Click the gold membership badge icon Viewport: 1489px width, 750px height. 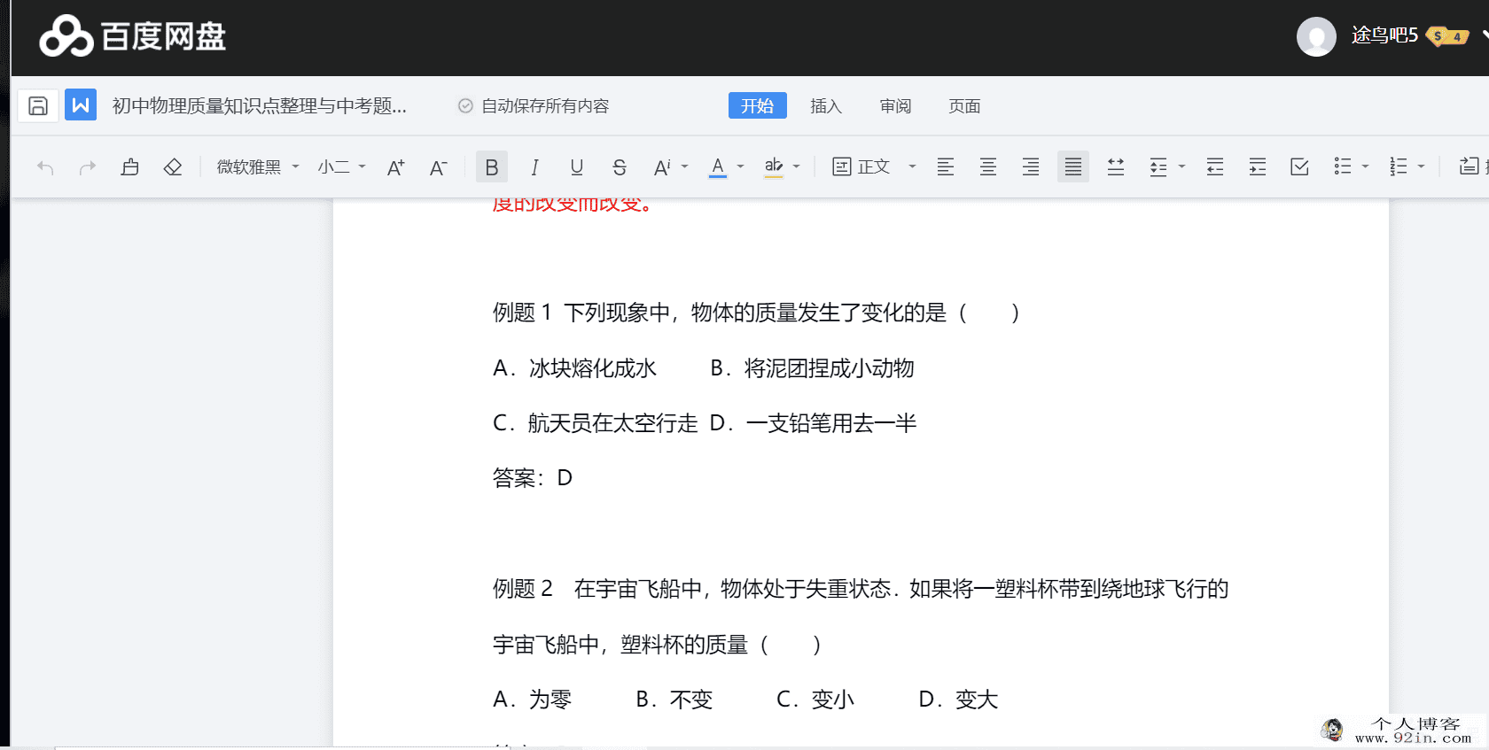click(x=1447, y=36)
